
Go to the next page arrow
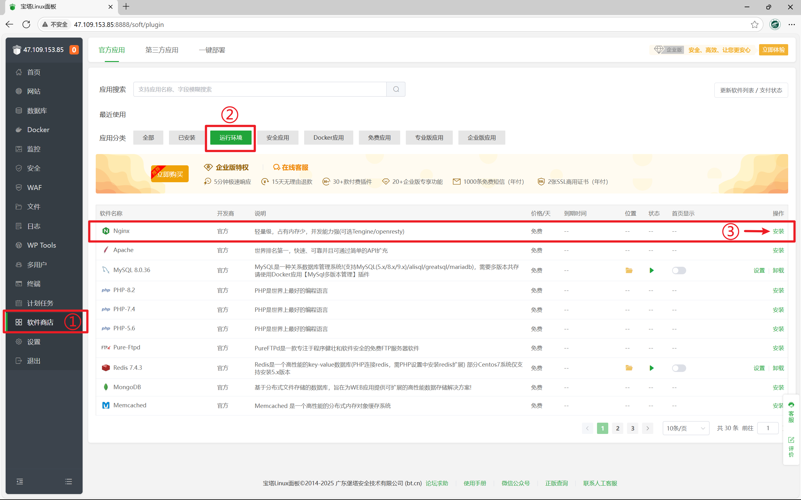[648, 428]
